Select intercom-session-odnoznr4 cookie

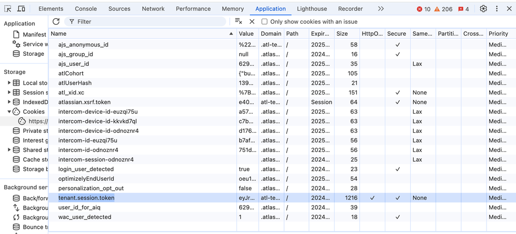(282, 160)
